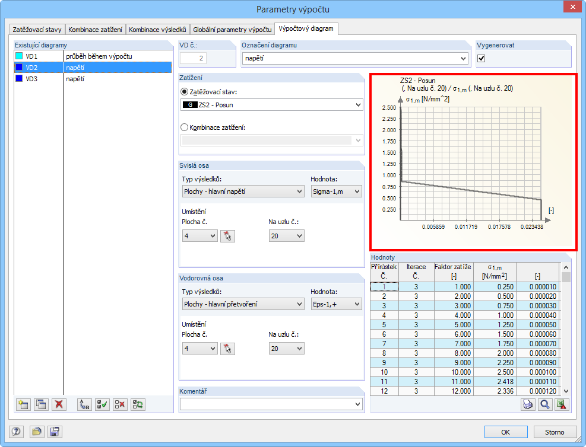Screen dimensions: 586x447
Task: Click the floppy disk save icon
Action: click(55, 432)
